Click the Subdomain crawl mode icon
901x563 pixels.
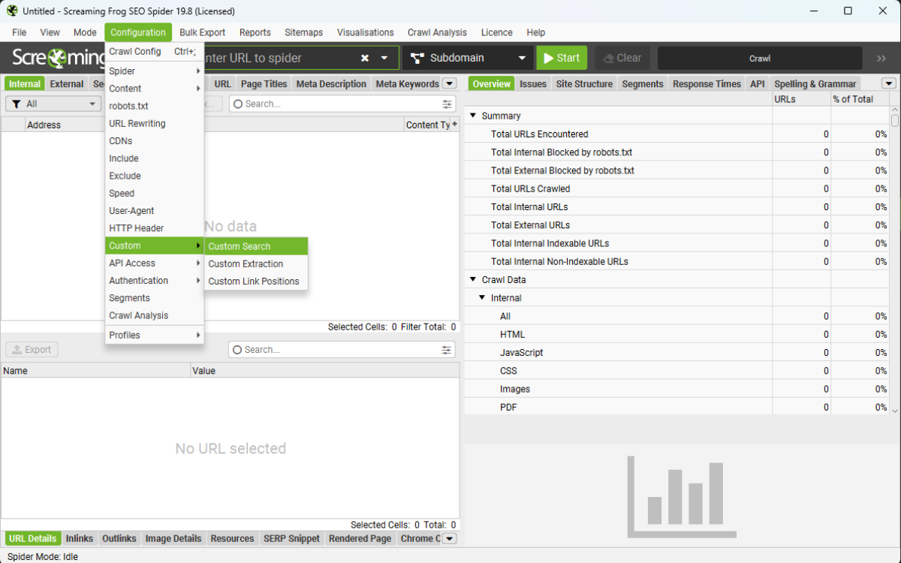click(417, 59)
